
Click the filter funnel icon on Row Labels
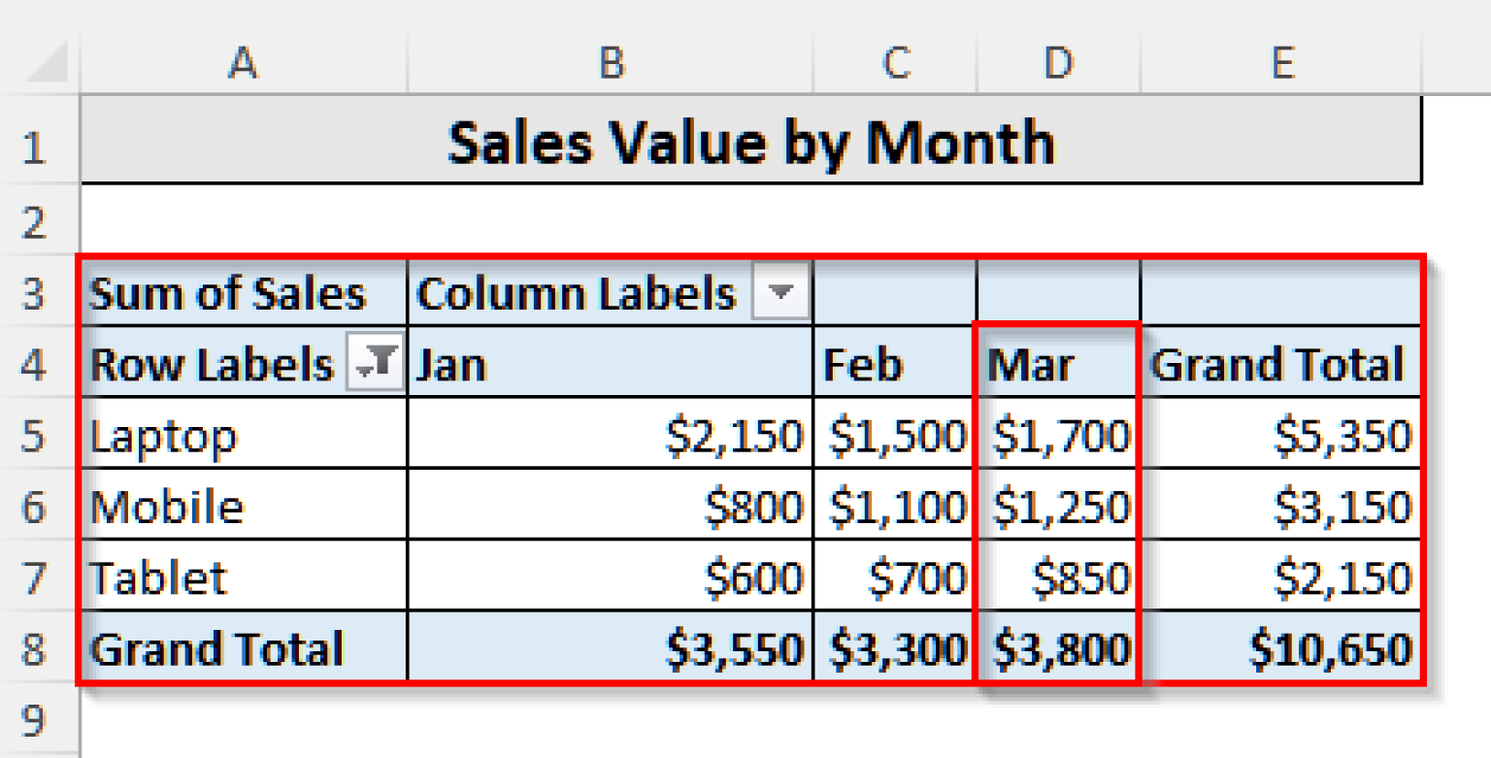(380, 363)
